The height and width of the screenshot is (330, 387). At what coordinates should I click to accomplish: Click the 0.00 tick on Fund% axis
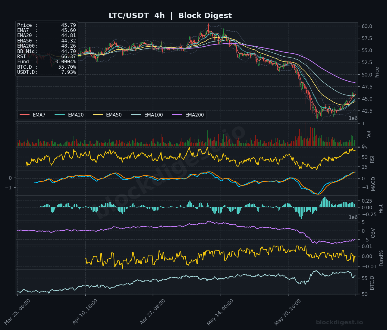(x=367, y=256)
